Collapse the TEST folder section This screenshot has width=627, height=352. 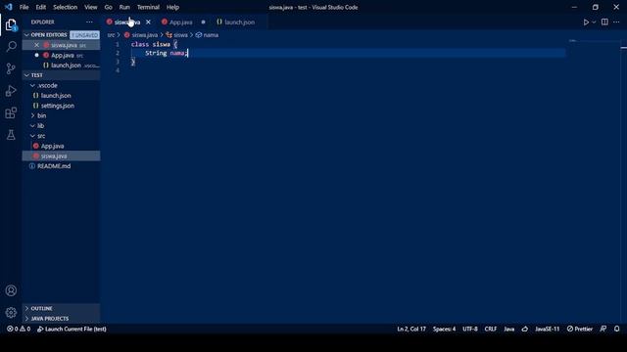61,75
